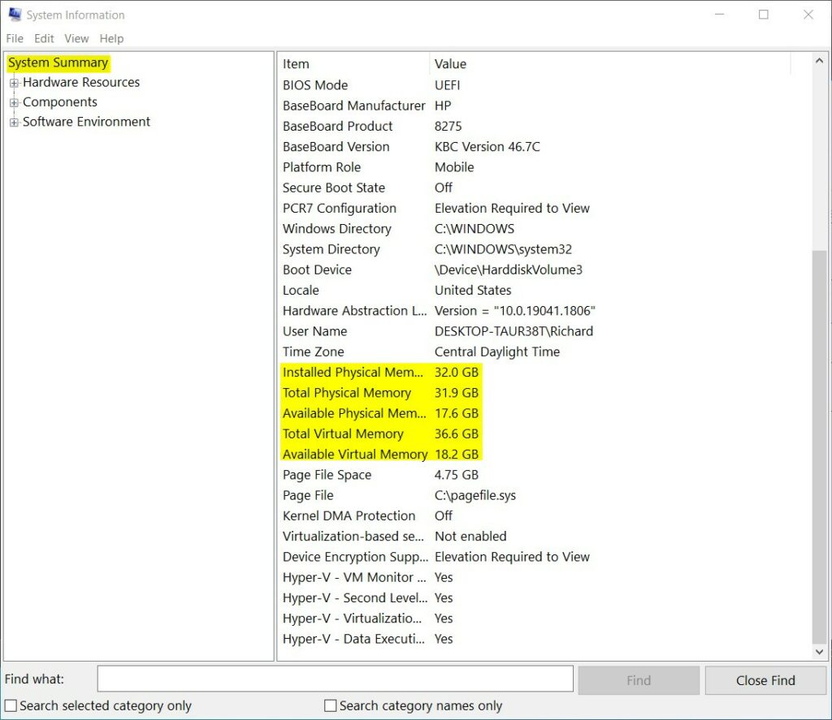The image size is (832, 720).
Task: Open the File menu
Action: tap(15, 38)
